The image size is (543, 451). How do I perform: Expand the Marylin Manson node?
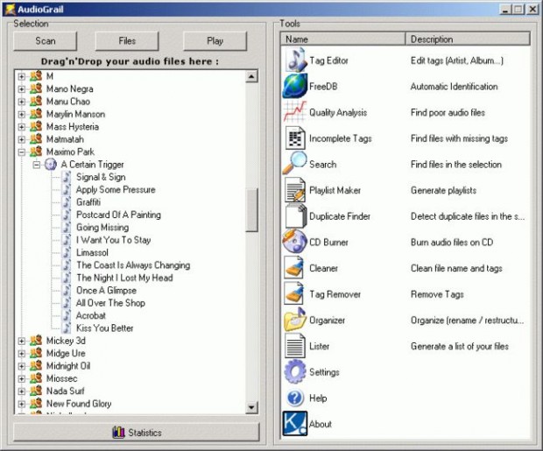[22, 114]
